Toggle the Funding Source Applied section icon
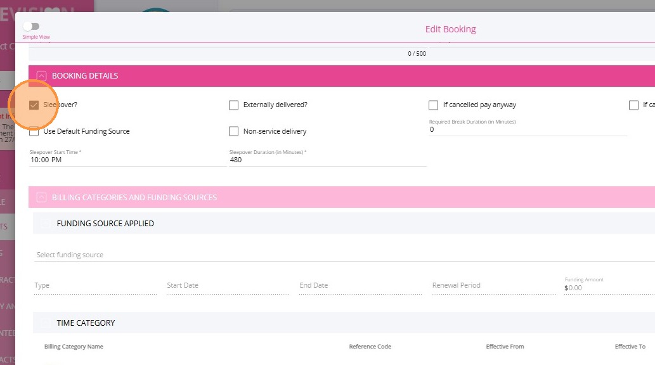This screenshot has height=365, width=655. (x=46, y=224)
